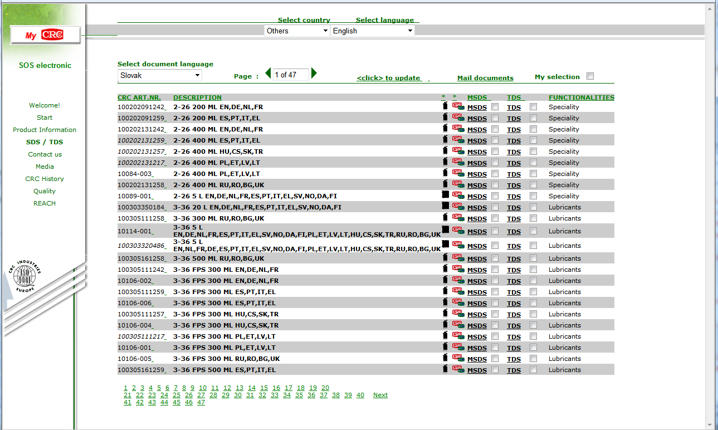This screenshot has width=718, height=430.
Task: Click the CRC label icon for article 10106-005
Action: (x=458, y=358)
